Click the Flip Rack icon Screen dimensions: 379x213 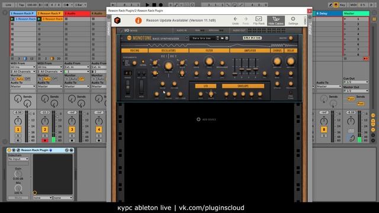point(259,19)
